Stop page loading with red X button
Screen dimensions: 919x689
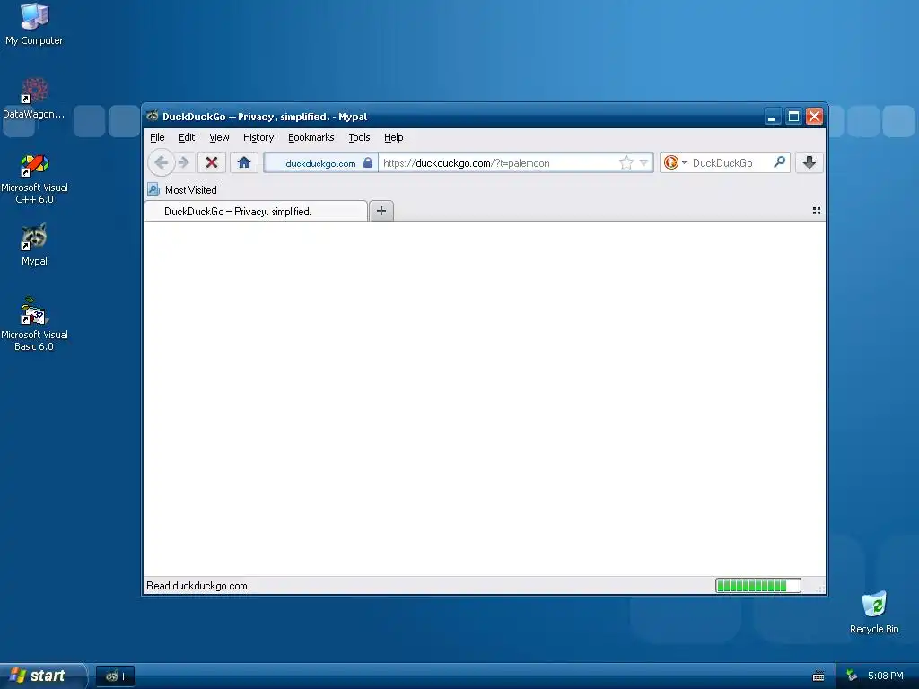point(212,163)
